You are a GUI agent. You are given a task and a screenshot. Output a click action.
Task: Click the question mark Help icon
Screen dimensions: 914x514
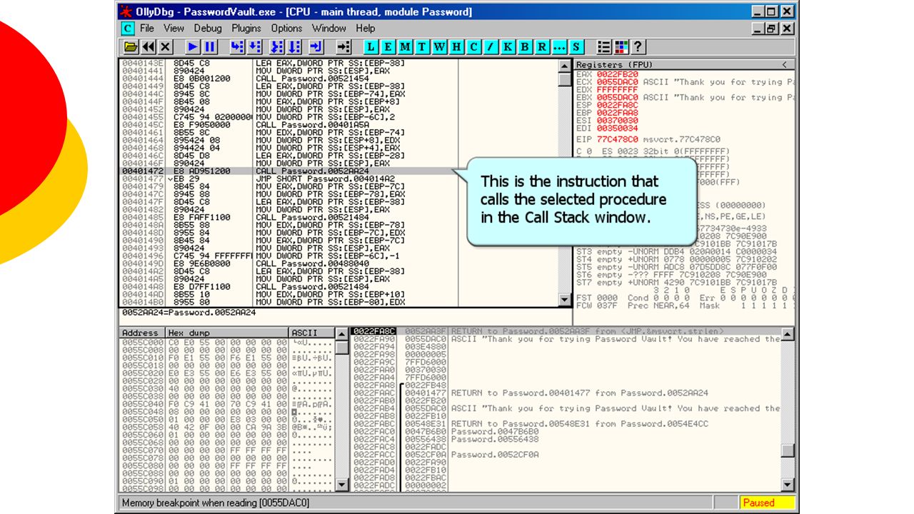coord(638,47)
